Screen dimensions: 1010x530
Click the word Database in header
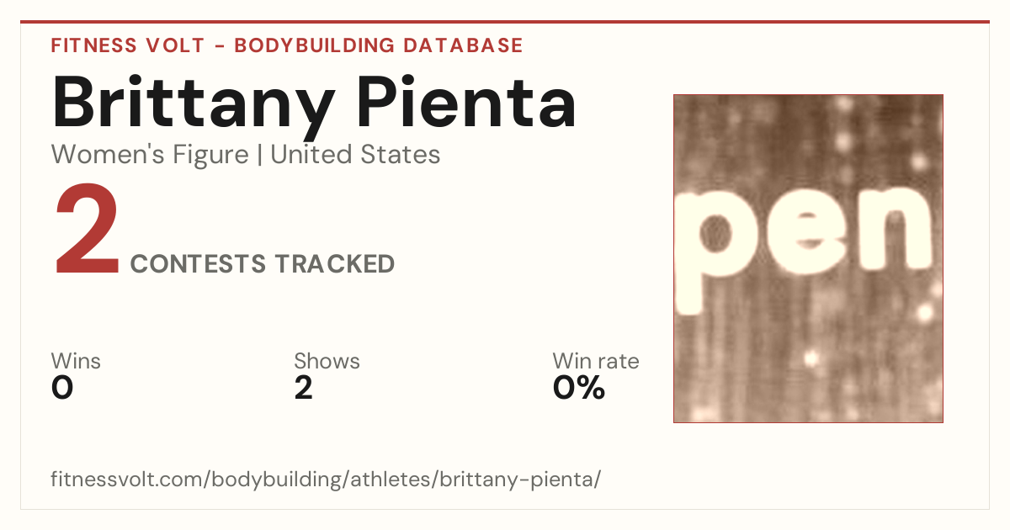(463, 45)
